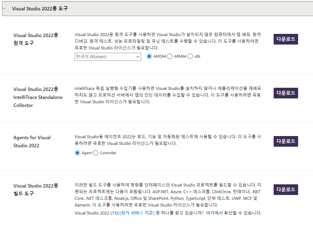This screenshot has height=231, width=313.
Task: Select the Agent radio option
Action: (77, 153)
